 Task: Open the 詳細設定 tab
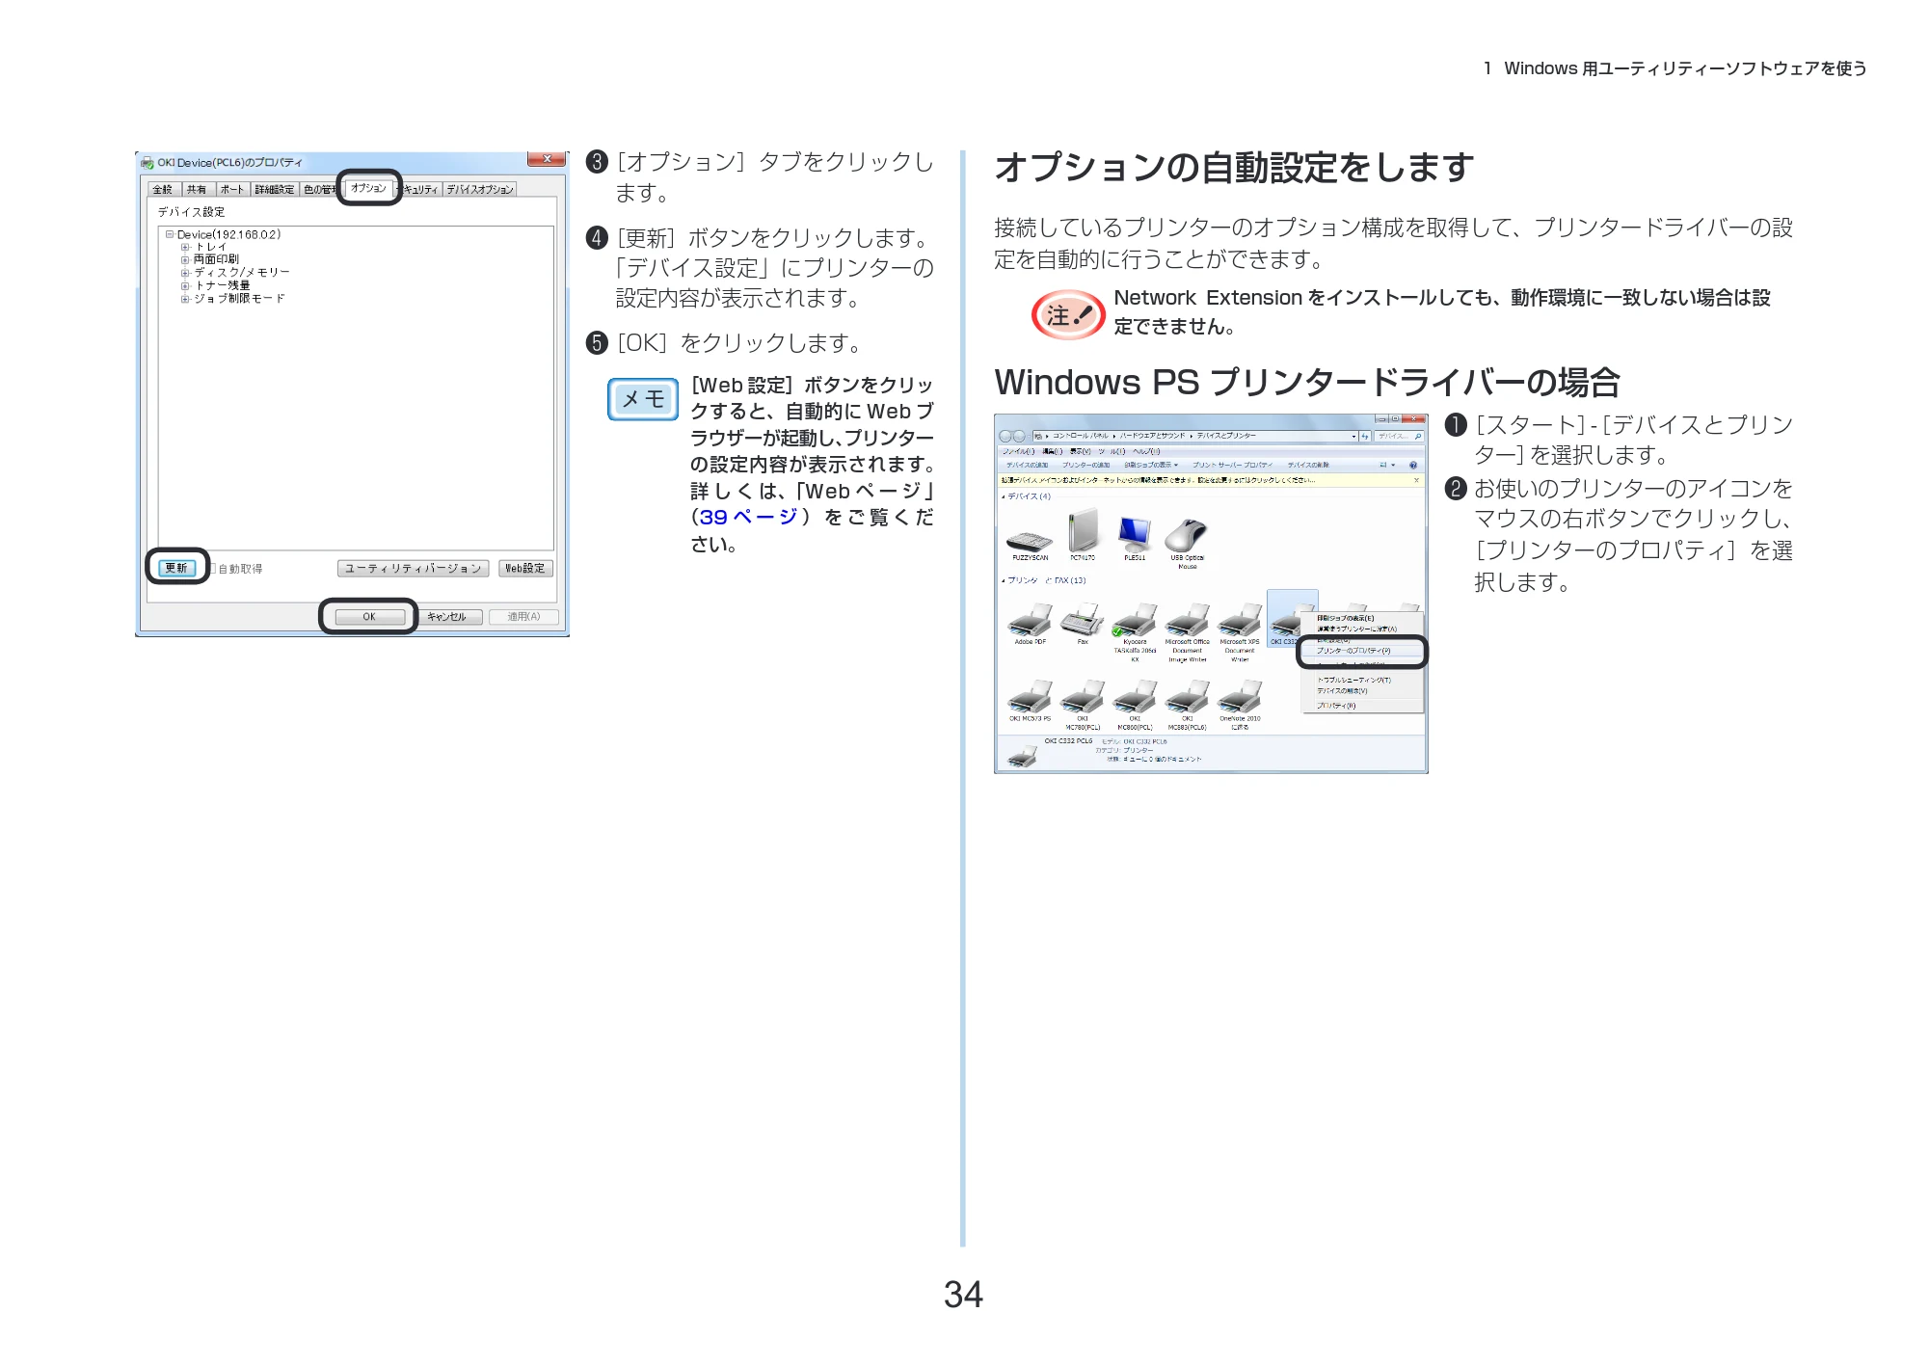(x=275, y=190)
